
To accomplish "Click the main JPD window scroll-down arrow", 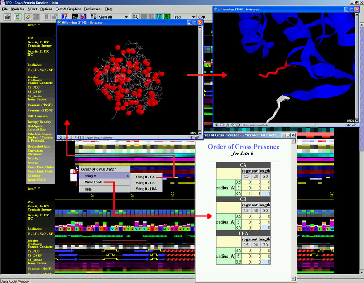I will (x=362, y=272).
